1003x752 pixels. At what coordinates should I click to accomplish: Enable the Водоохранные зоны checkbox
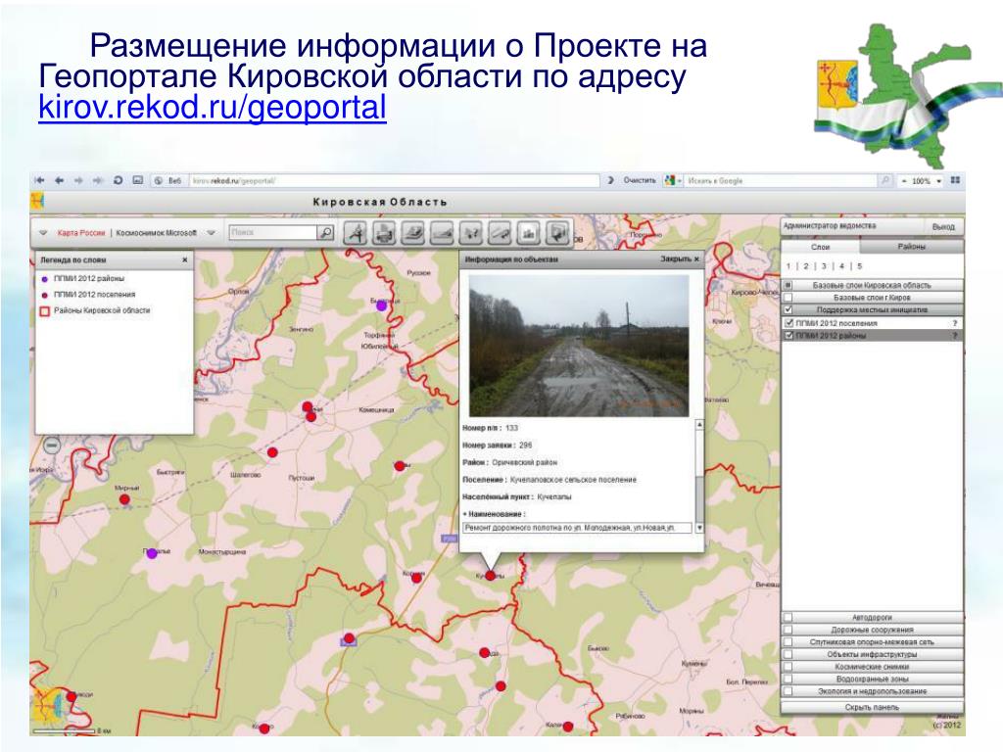pos(788,680)
